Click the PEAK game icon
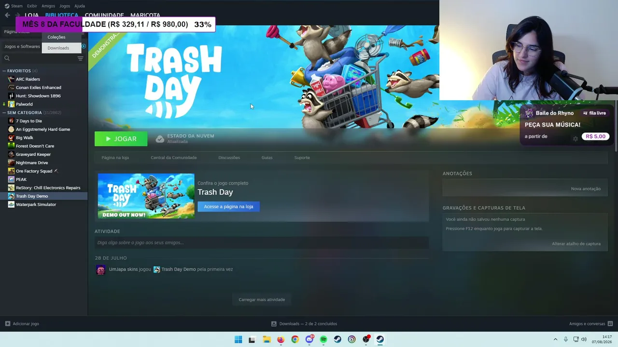This screenshot has height=347, width=618. [11, 179]
